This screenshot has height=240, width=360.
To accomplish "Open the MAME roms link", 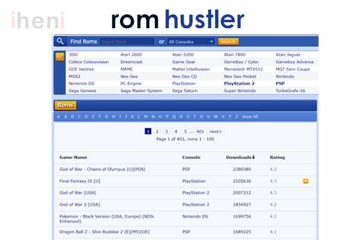I will pyautogui.click(x=127, y=69).
